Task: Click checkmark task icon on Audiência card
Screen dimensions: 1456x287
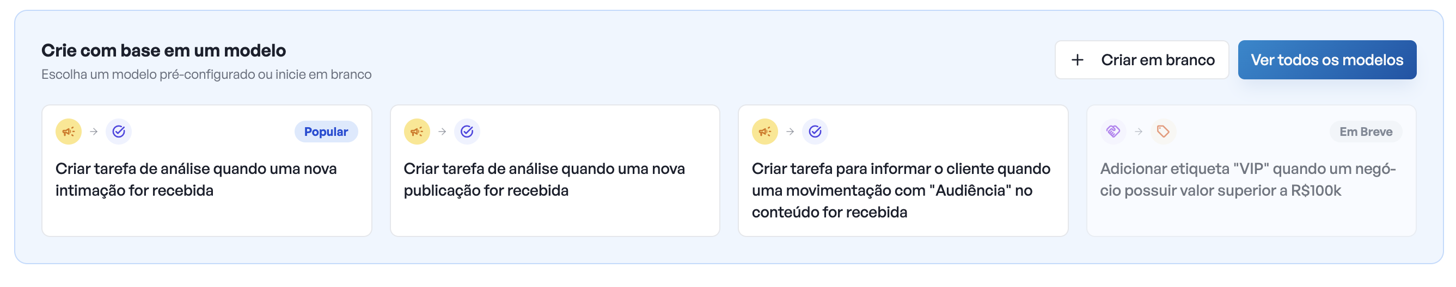Action: (815, 132)
